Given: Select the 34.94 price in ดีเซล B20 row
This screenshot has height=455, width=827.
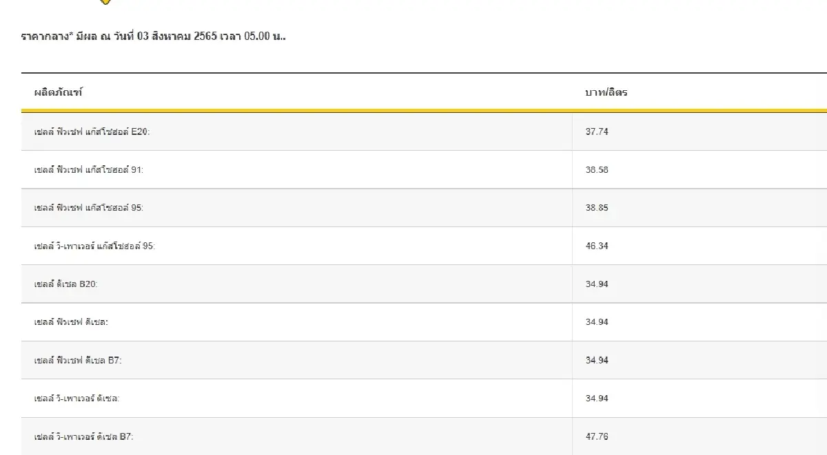Looking at the screenshot, I should (x=597, y=284).
